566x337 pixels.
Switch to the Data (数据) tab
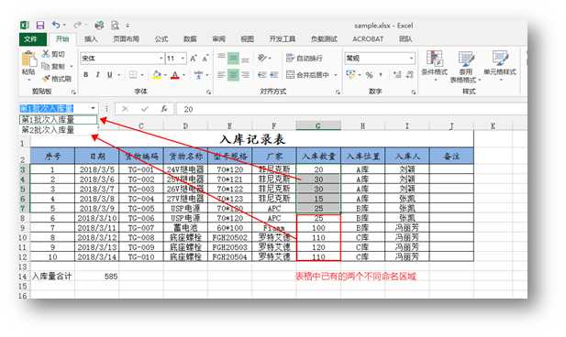(x=190, y=39)
